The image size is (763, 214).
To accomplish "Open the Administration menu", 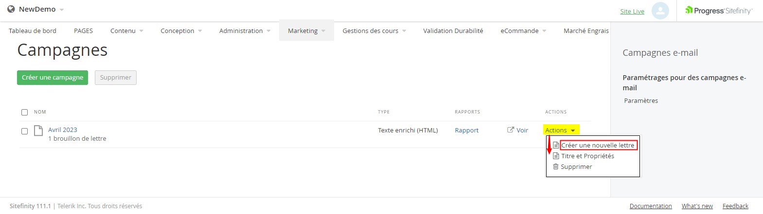I will pos(245,31).
